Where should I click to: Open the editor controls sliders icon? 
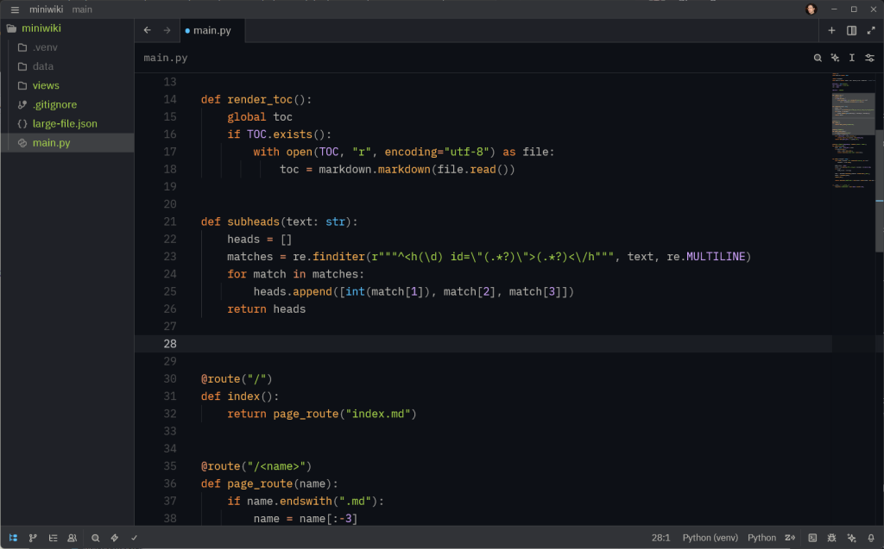pos(869,57)
